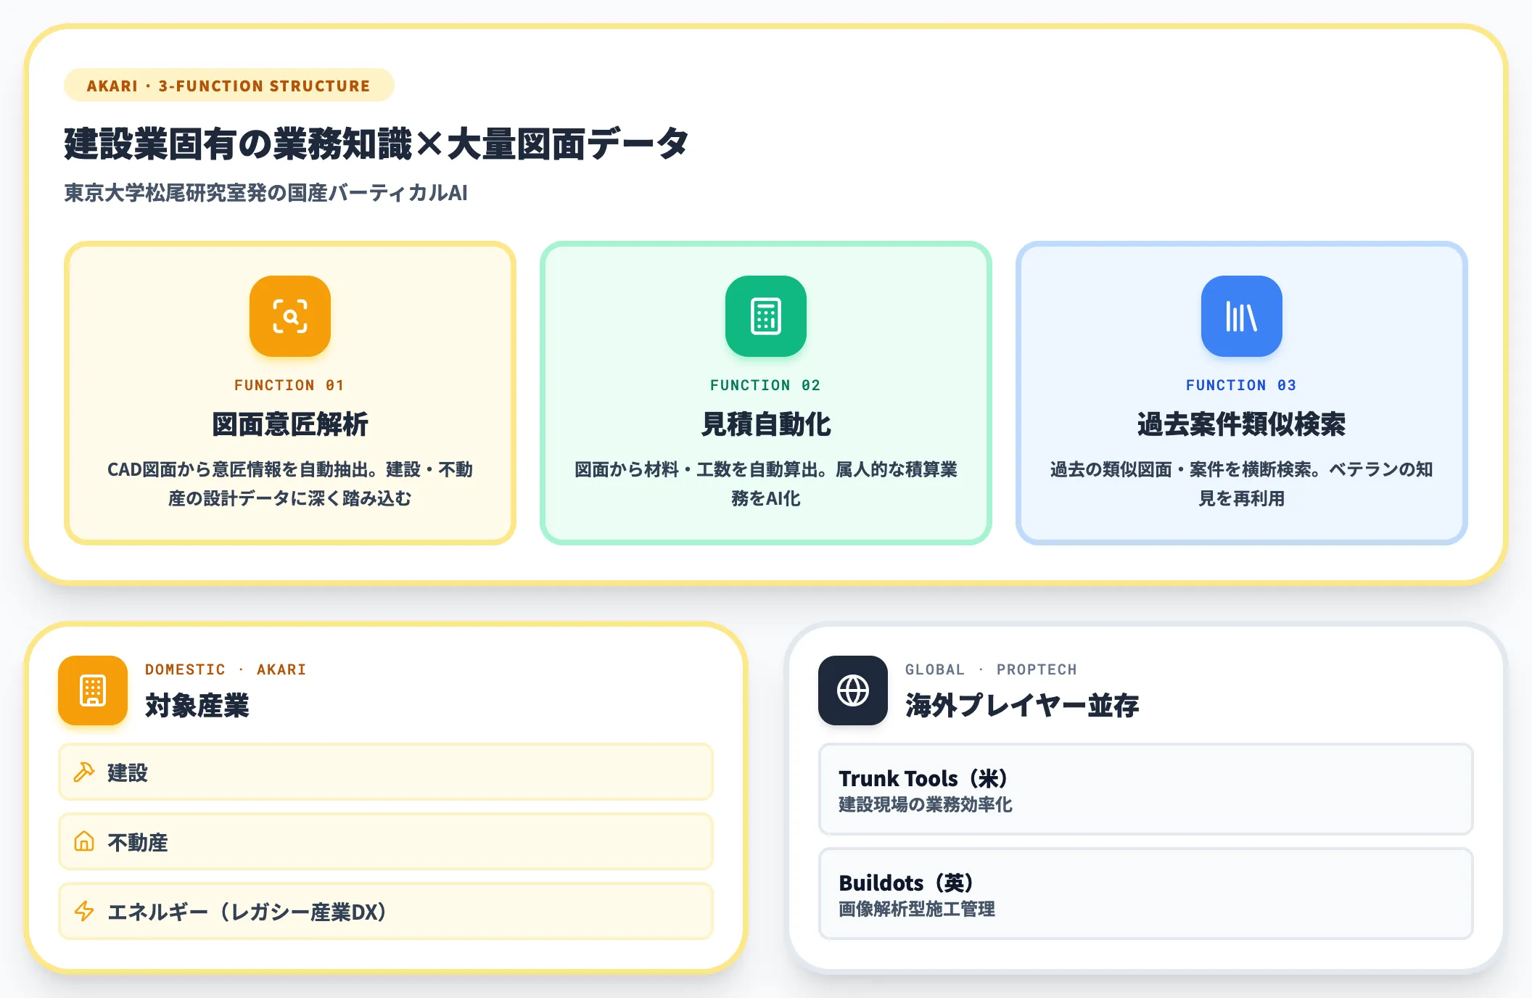Click the hammer icon in the 建設 row
Viewport: 1532px width, 998px height.
[84, 772]
